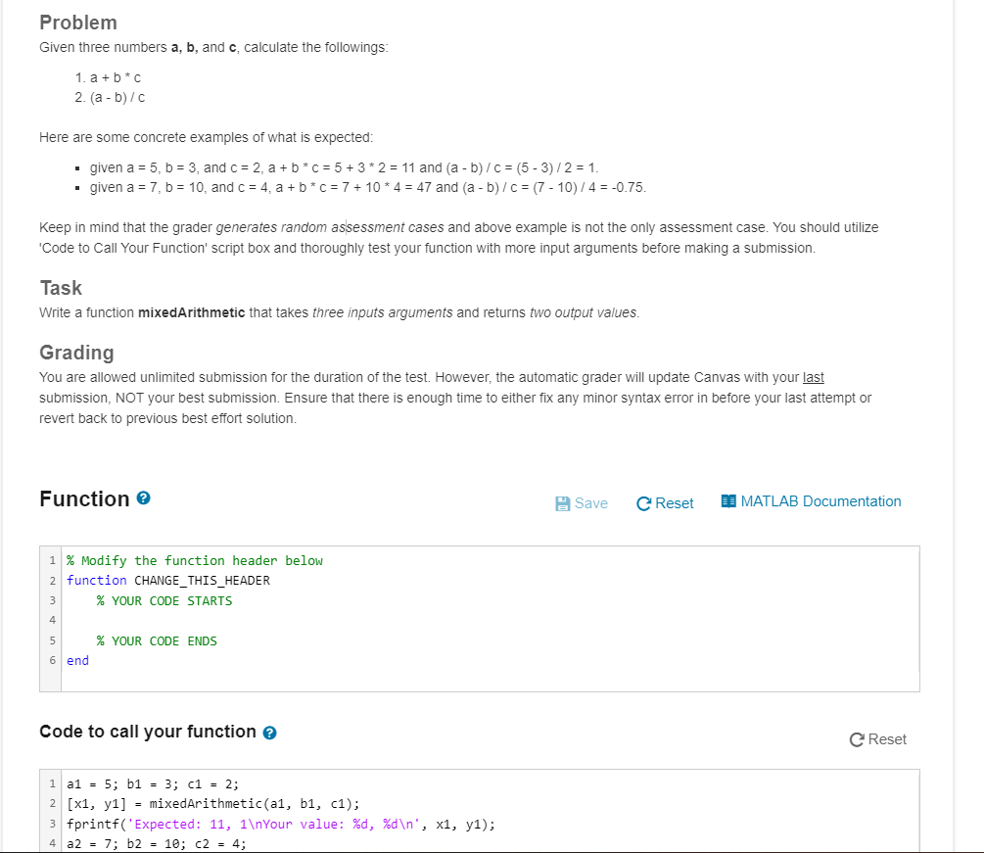Click the Save icon above the function editor
Viewport: 984px width, 853px height.
[x=561, y=501]
